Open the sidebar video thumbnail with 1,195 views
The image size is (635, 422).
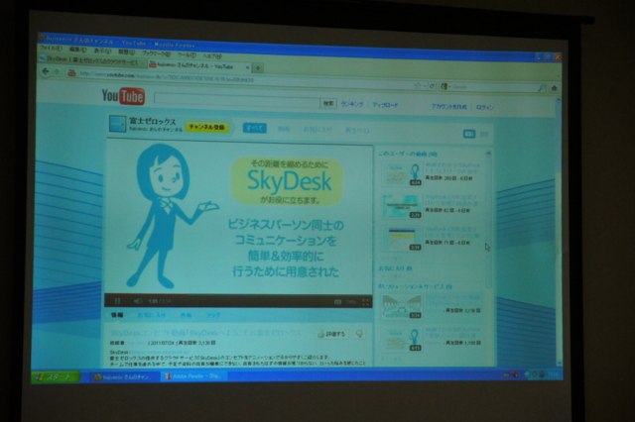pos(402,339)
